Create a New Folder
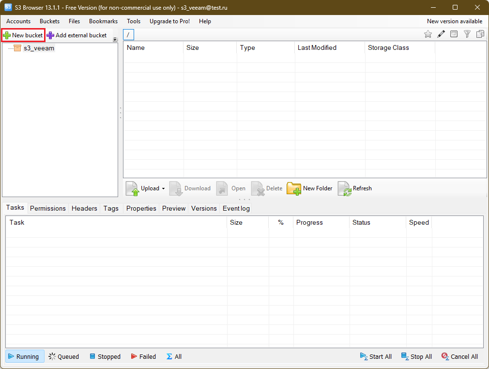Screen dimensions: 489x369 click(310, 188)
